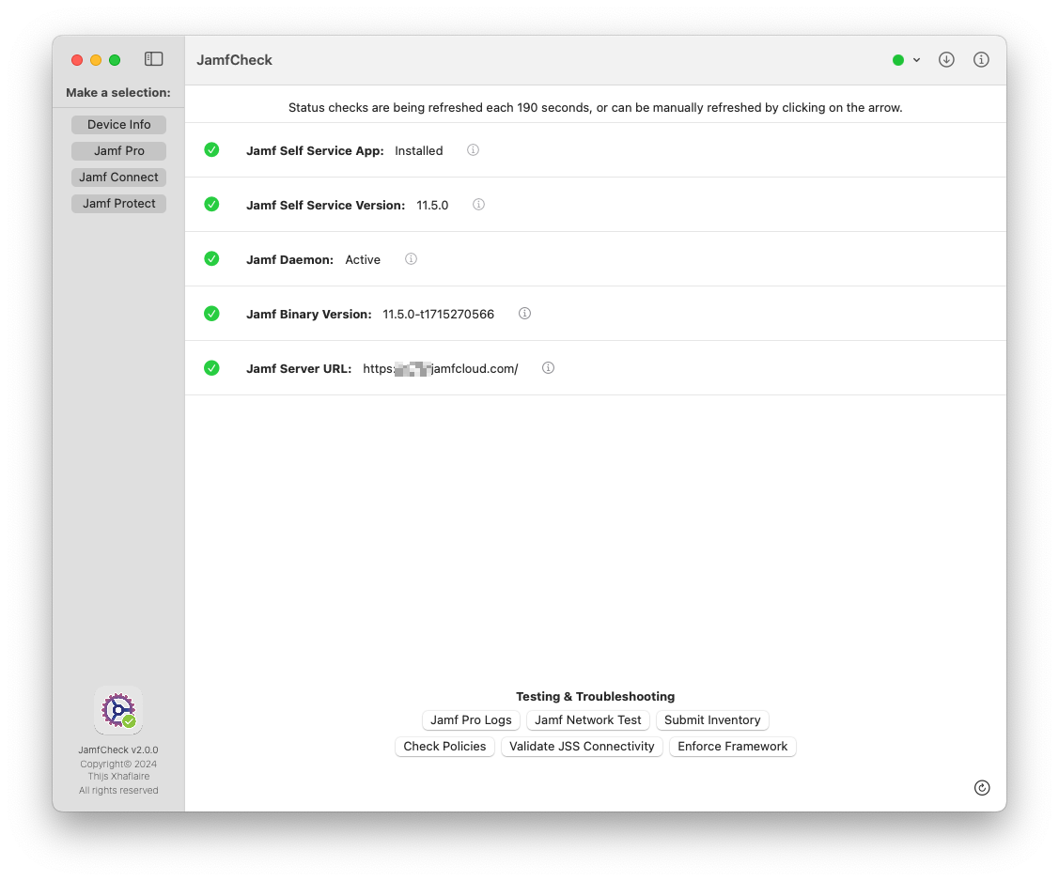Image resolution: width=1059 pixels, height=881 pixels.
Task: Show info for Jamf Self Service App
Action: [x=473, y=150]
